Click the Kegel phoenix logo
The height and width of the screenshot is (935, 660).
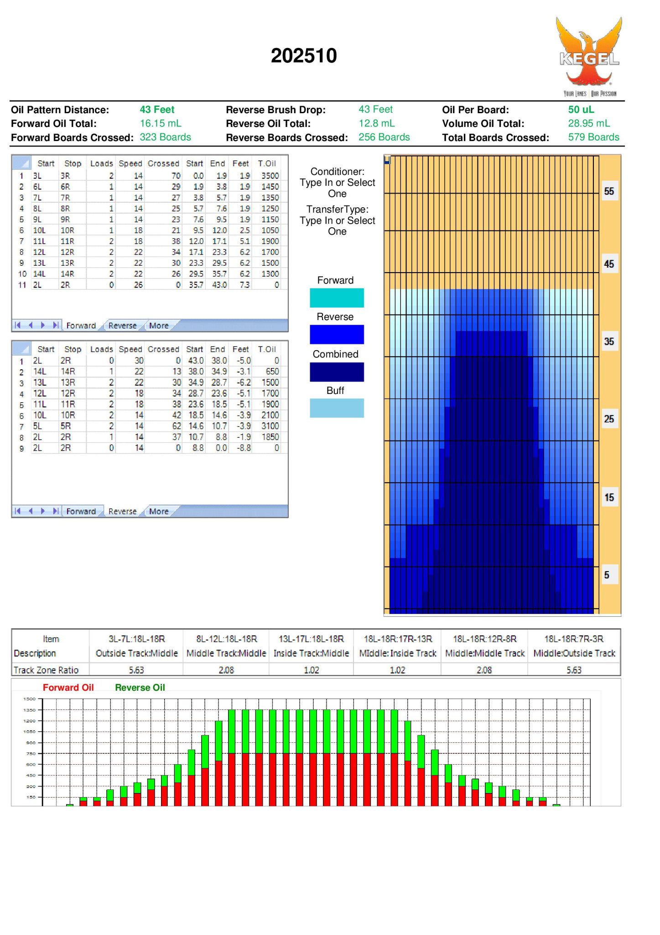coord(588,55)
